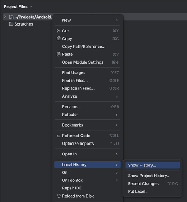Click the ~/Projects/Android module folder icon
Image resolution: width=187 pixels, height=202 pixels.
(11, 17)
